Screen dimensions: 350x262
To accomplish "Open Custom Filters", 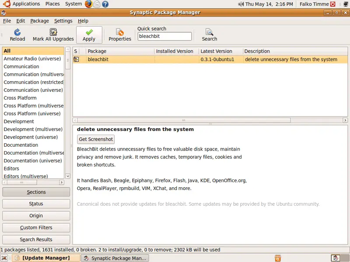I will [x=36, y=228].
